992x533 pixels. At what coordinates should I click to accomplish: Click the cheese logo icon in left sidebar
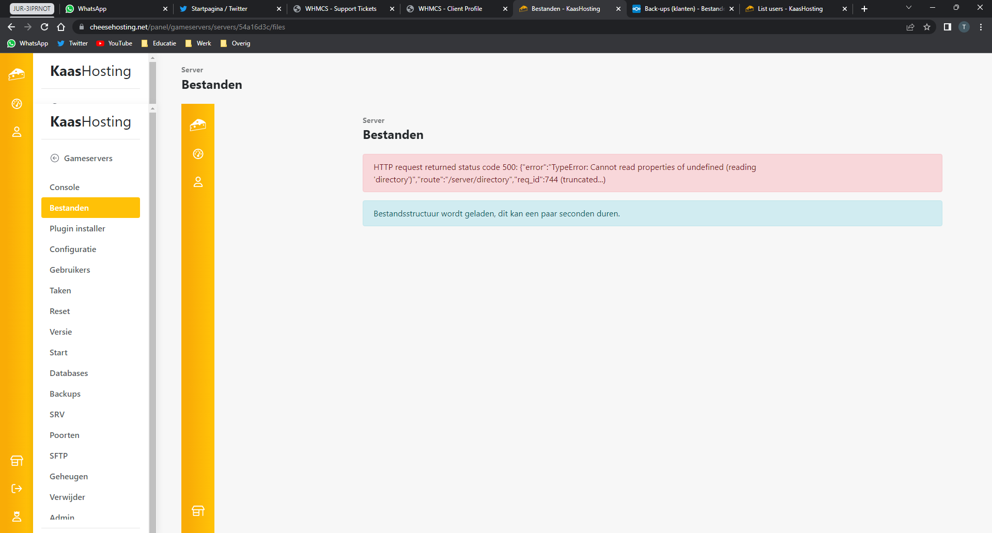pos(17,75)
